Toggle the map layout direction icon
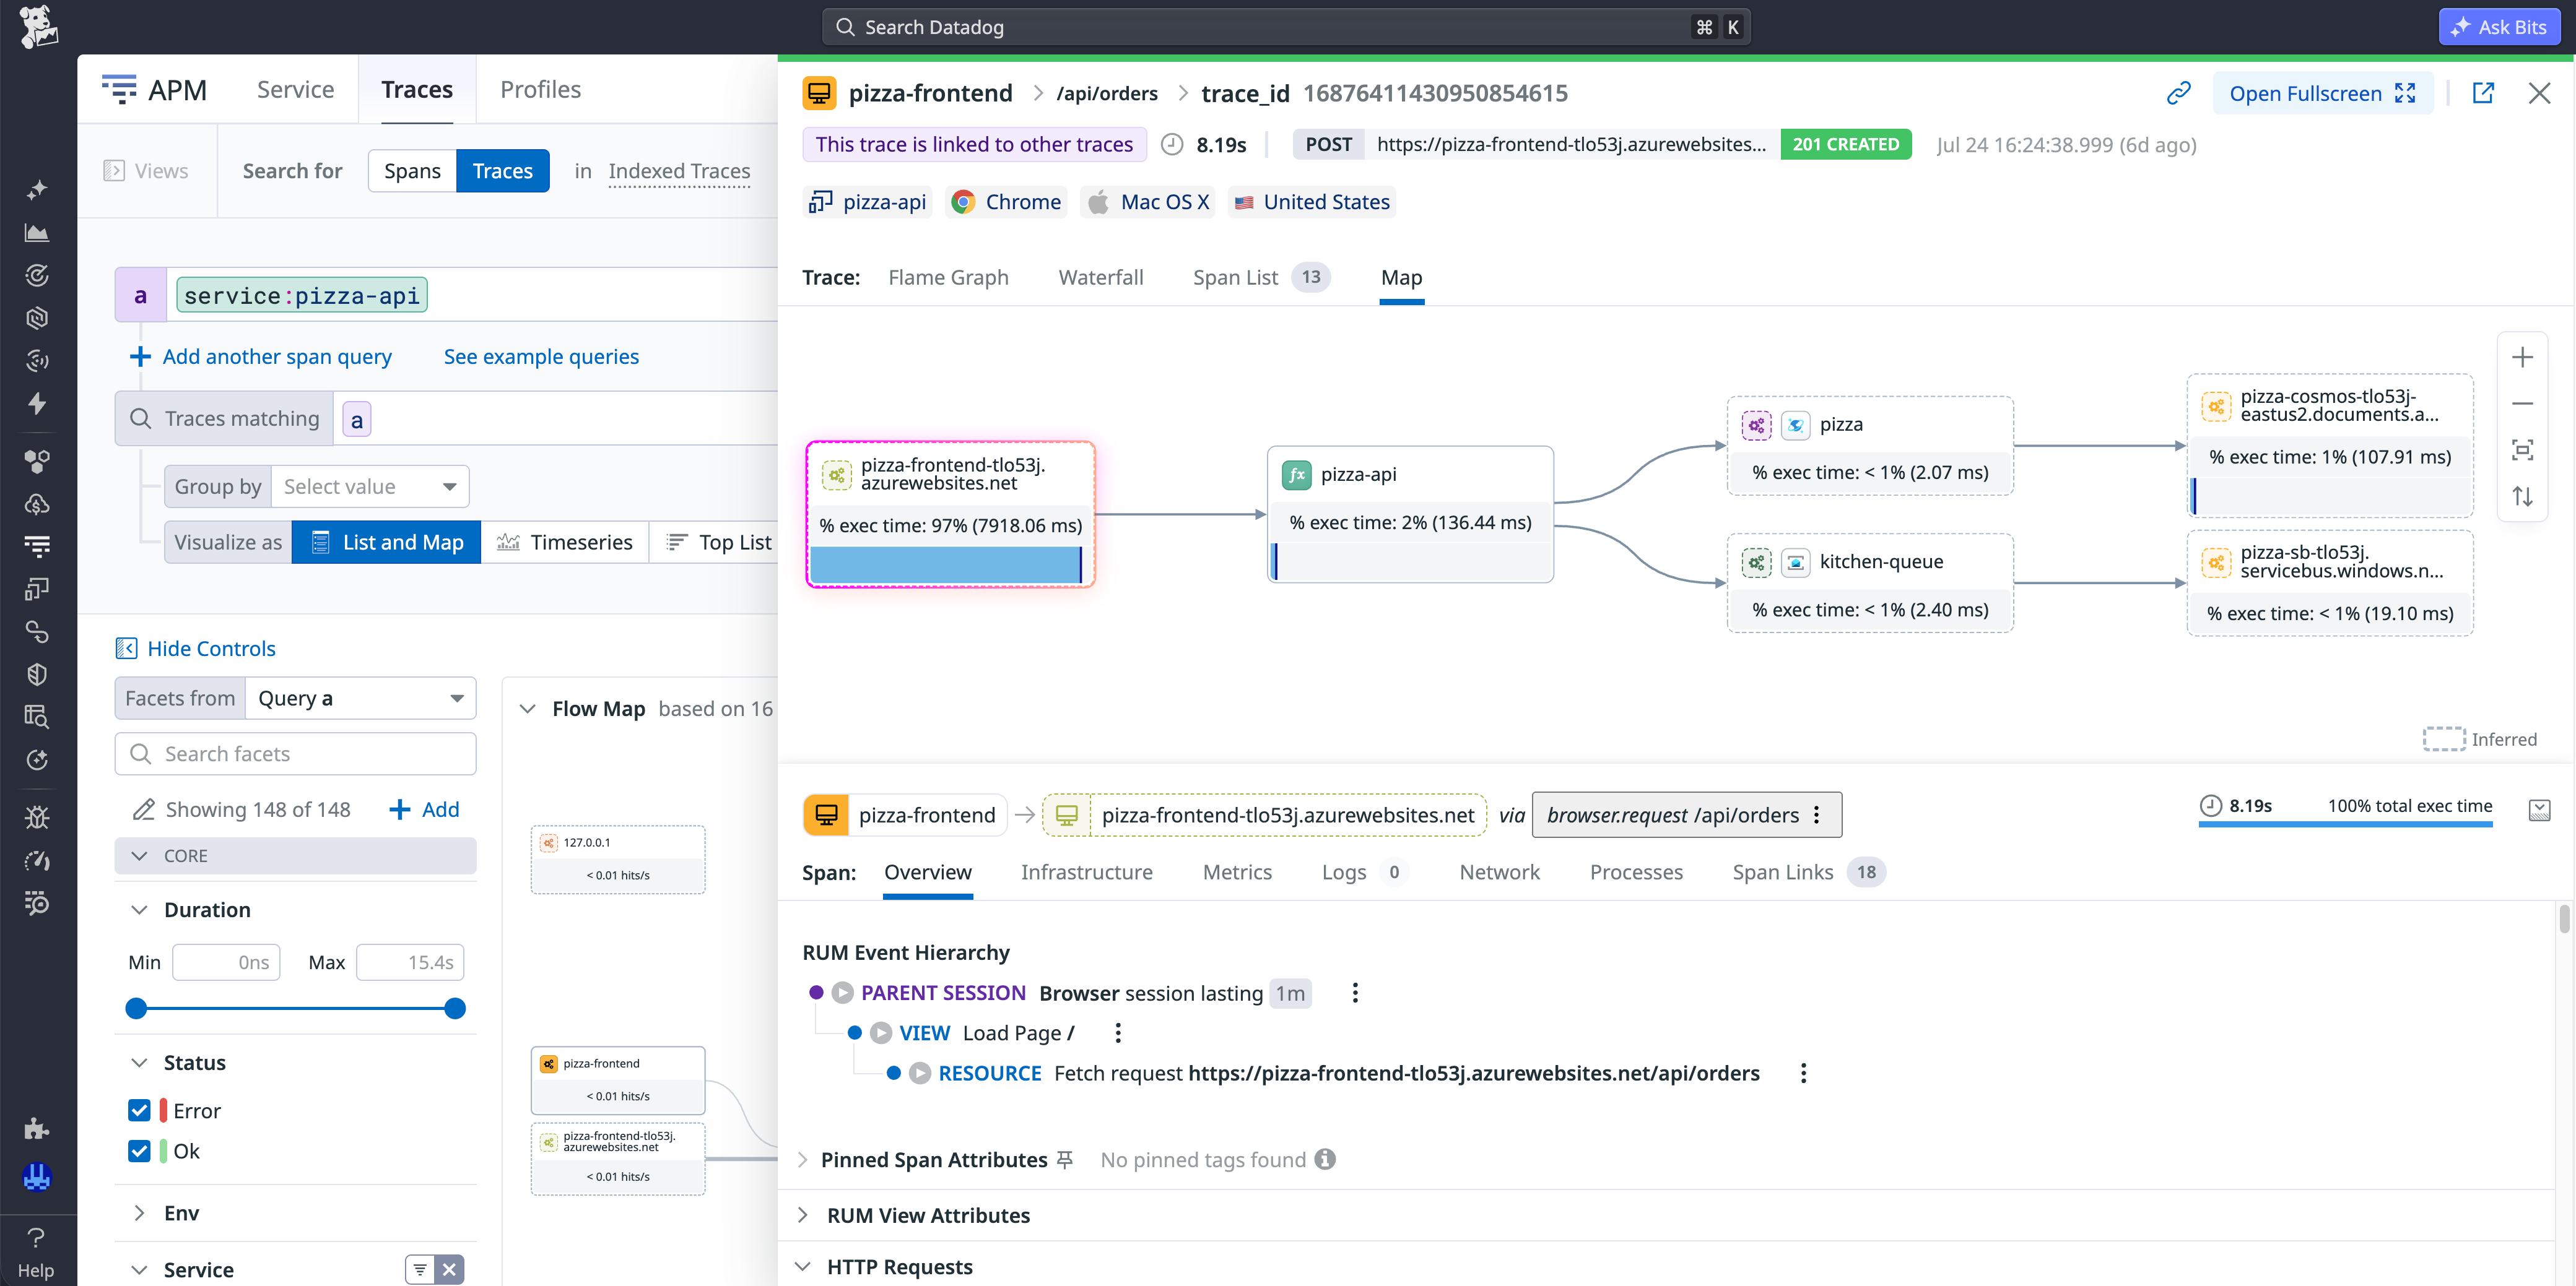The image size is (2576, 1286). (2522, 496)
